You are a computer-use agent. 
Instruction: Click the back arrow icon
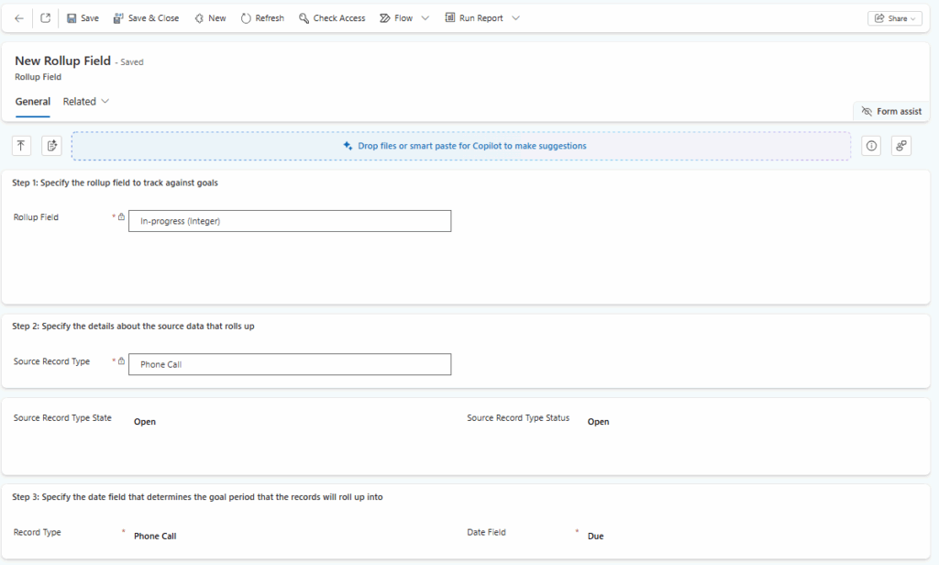tap(19, 18)
